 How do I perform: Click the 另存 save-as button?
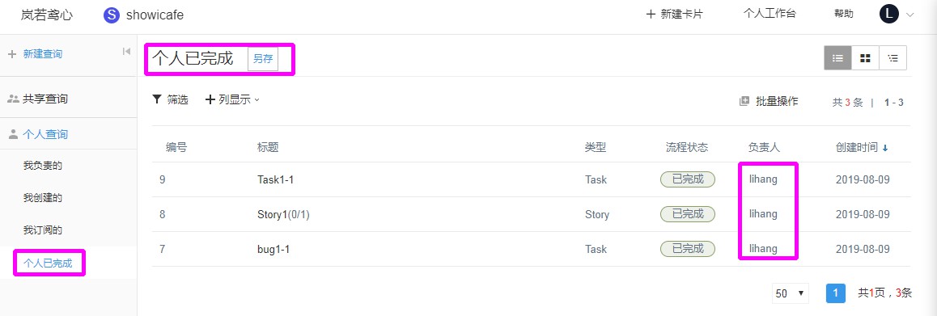pos(263,59)
